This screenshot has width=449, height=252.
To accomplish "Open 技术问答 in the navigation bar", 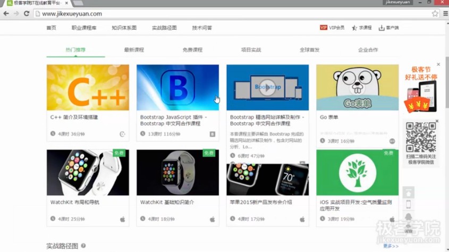I will [202, 28].
